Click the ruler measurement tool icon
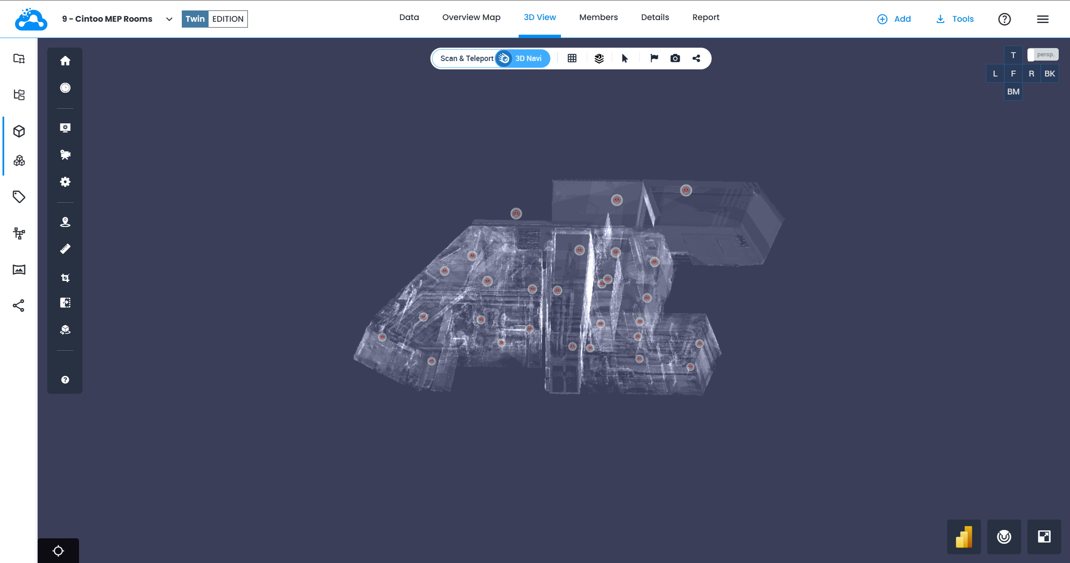The image size is (1070, 563). tap(65, 249)
